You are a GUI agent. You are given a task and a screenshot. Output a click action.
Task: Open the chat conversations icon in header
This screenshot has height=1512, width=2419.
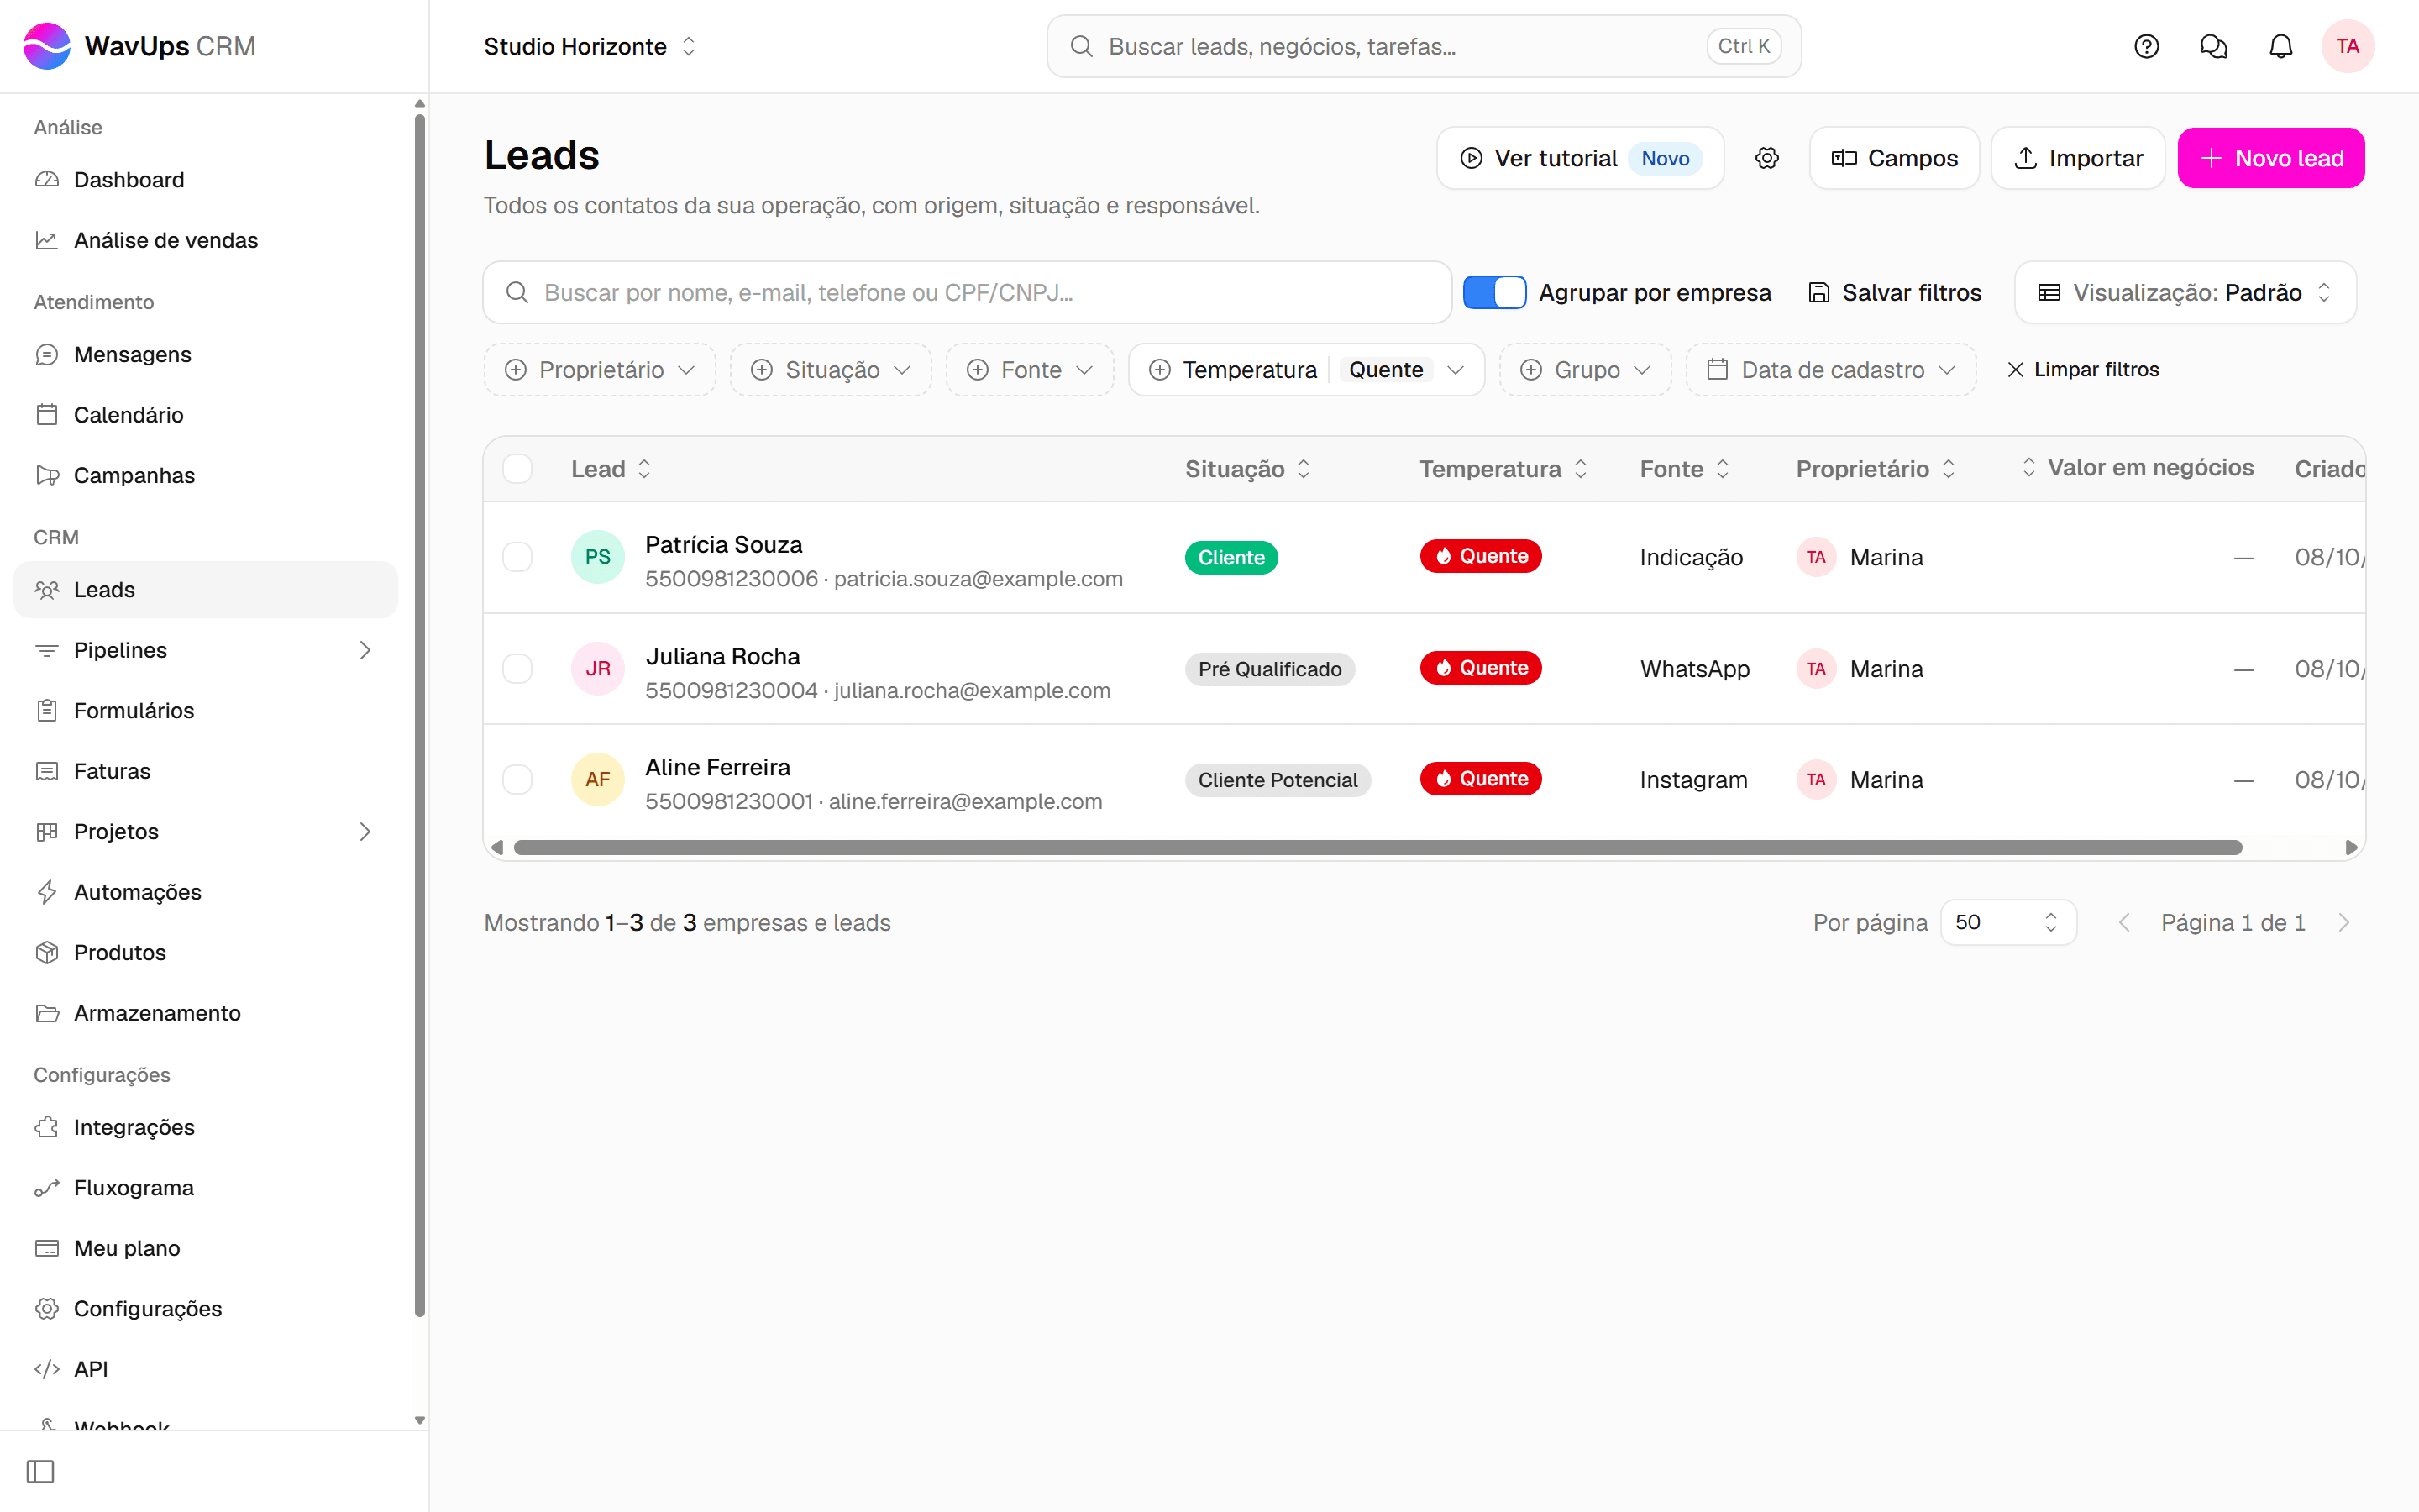point(2213,46)
